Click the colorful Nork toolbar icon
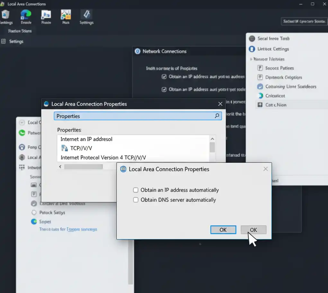The image size is (328, 293). [66, 14]
